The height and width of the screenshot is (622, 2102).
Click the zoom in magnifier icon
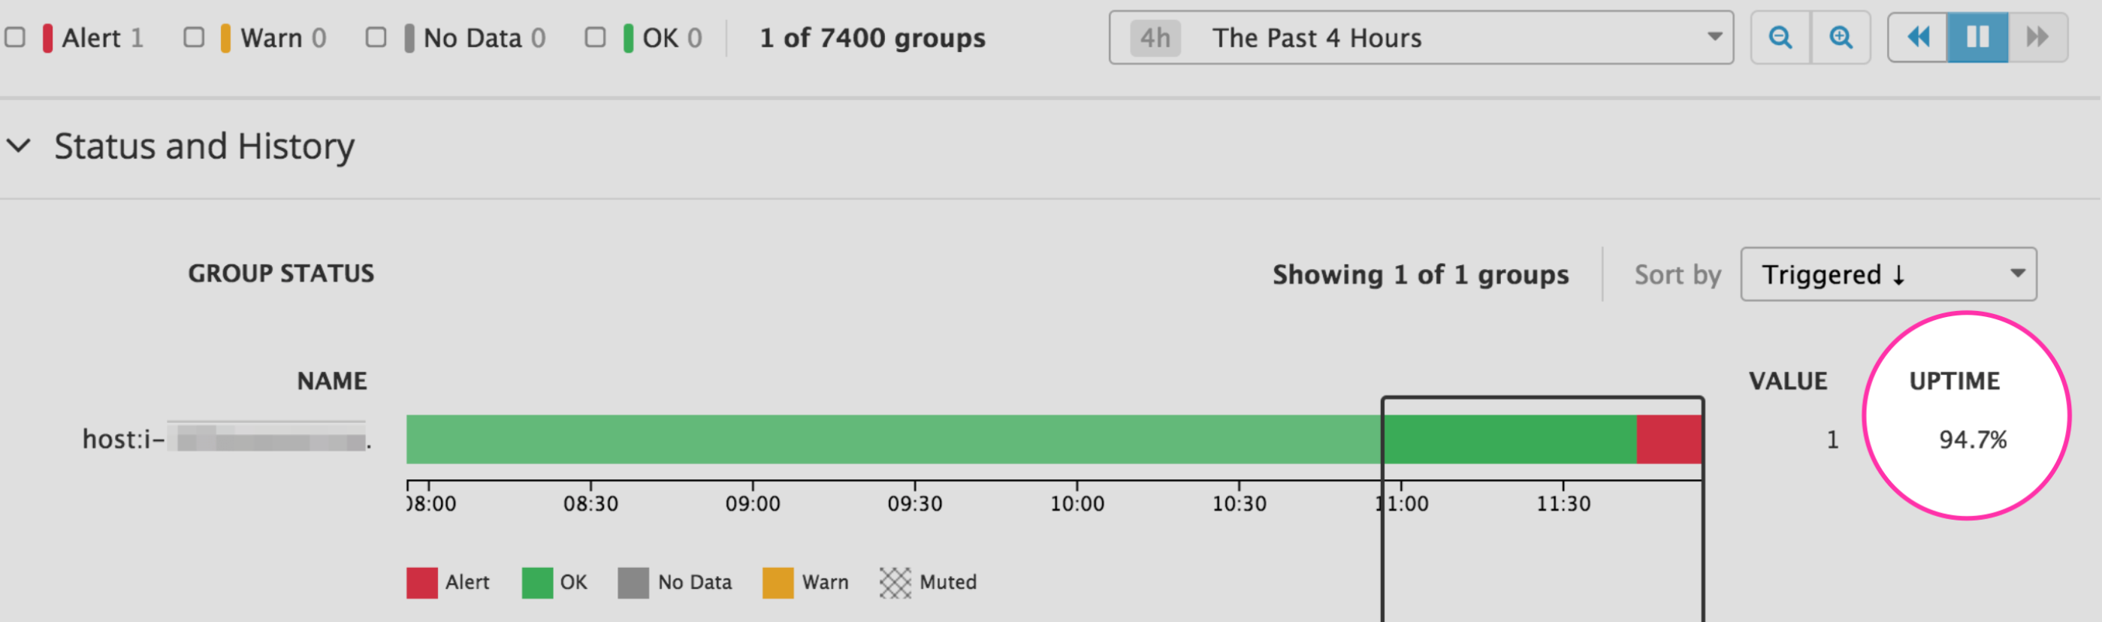click(1842, 37)
